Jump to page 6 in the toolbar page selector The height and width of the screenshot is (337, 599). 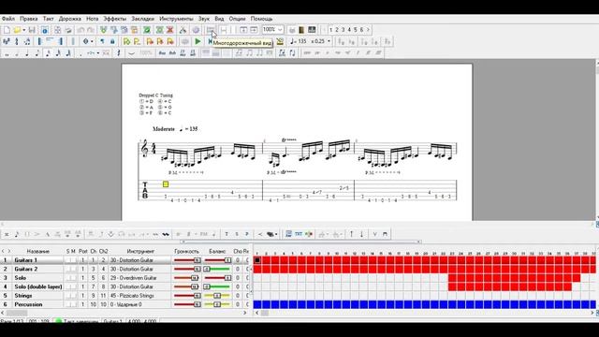(x=361, y=30)
